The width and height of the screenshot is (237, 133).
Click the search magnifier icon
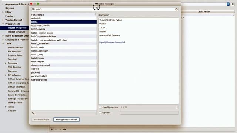click(x=33, y=9)
